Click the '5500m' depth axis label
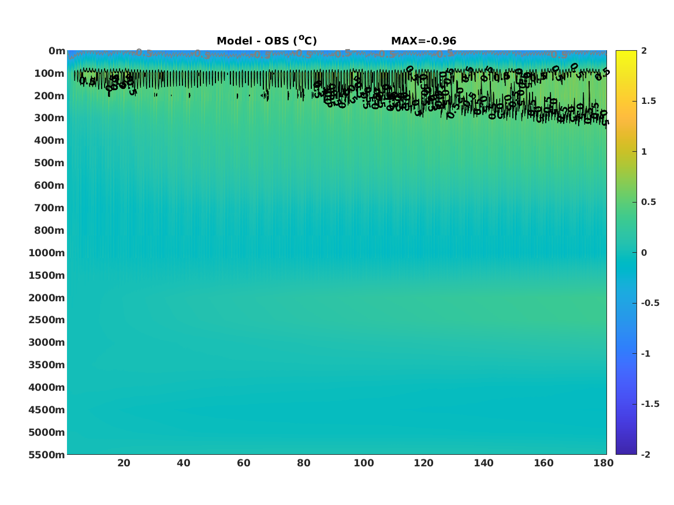The image size is (674, 505). point(47,455)
